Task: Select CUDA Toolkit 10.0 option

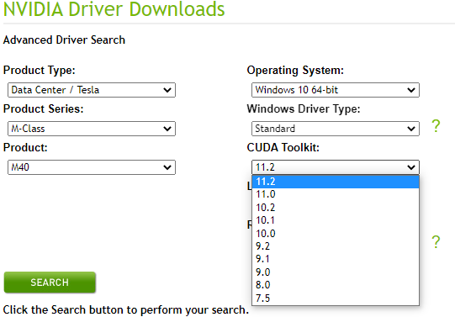Action: coord(336,234)
